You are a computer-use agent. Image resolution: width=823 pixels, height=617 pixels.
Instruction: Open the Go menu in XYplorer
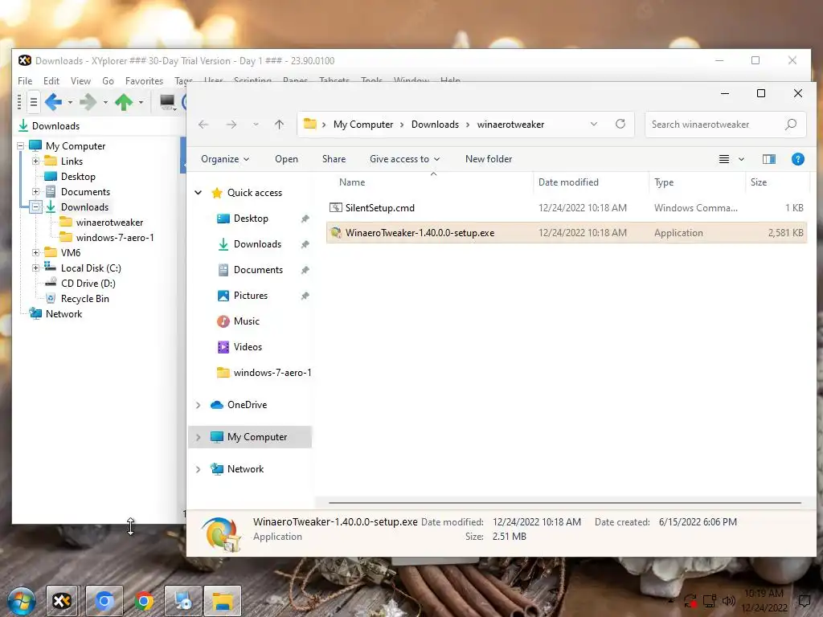click(x=109, y=81)
